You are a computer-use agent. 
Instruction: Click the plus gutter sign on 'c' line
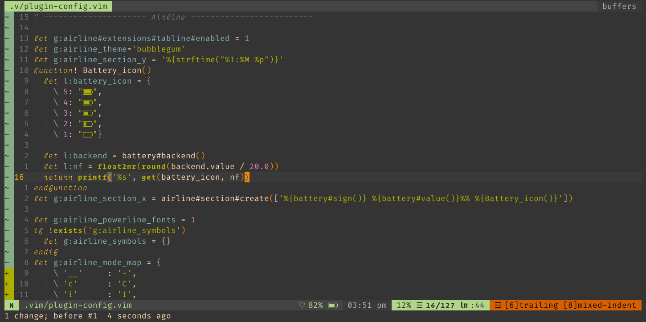coord(7,284)
